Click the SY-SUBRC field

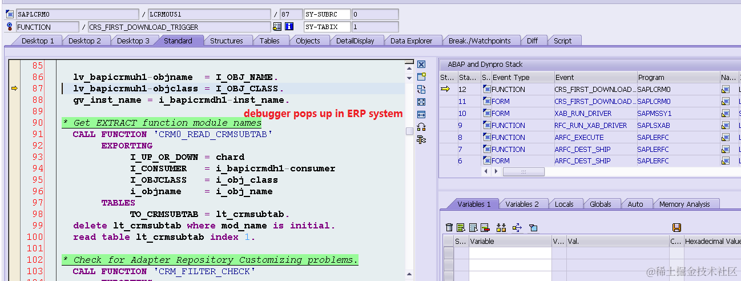327,14
